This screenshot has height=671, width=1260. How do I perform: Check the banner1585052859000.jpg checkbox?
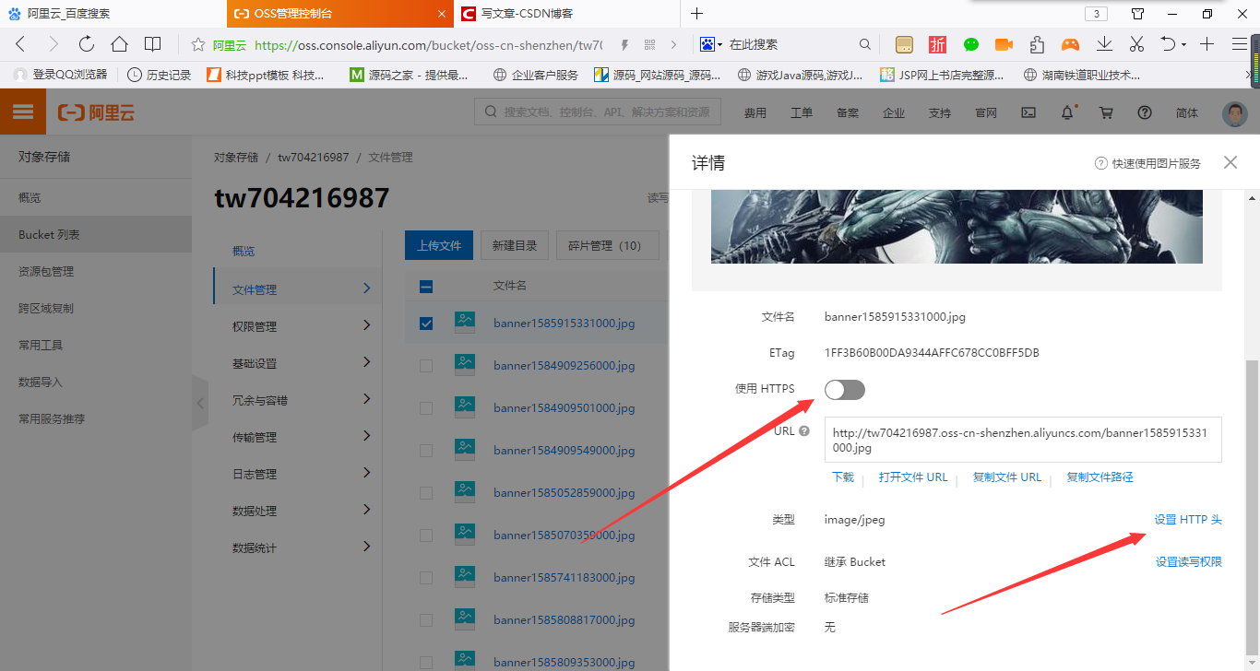(426, 493)
